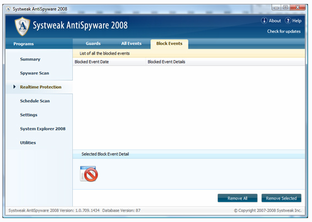
Task: Click Check for updates link
Action: (284, 31)
